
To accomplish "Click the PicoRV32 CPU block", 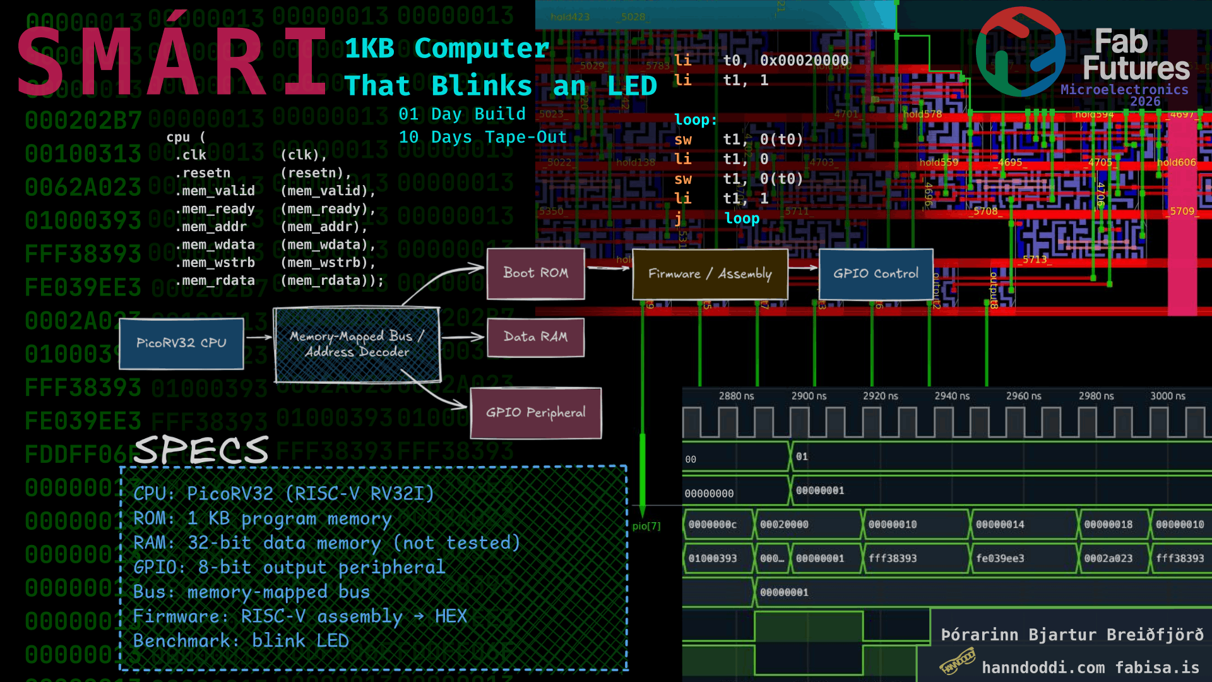I will tap(181, 343).
